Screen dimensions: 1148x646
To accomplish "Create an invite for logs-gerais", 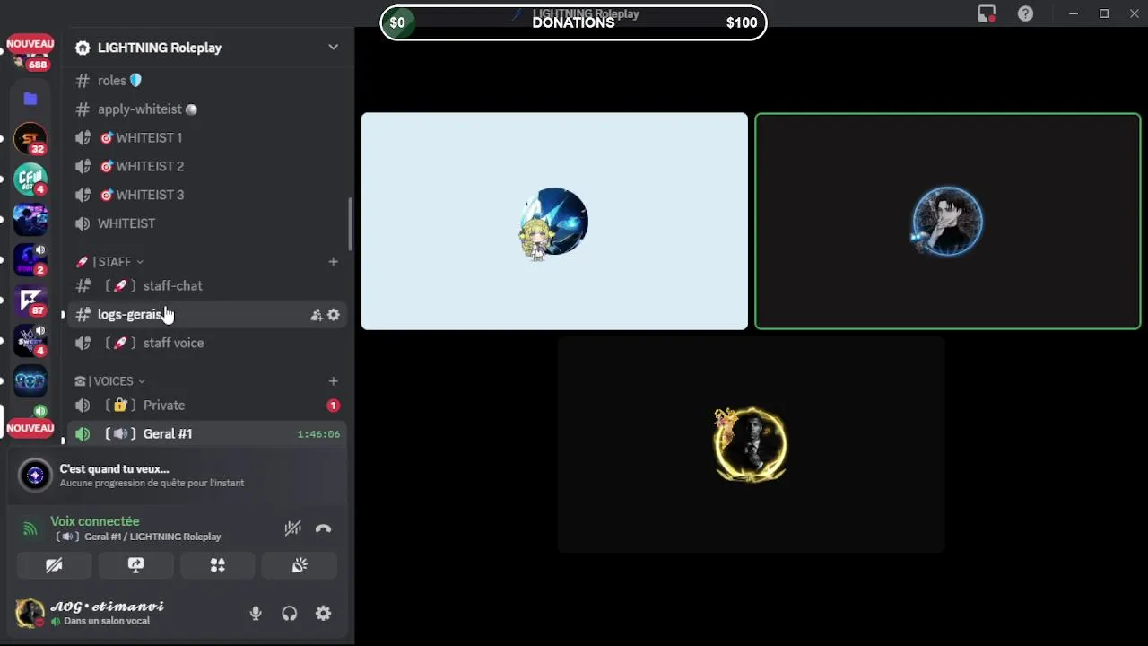I will tap(316, 315).
